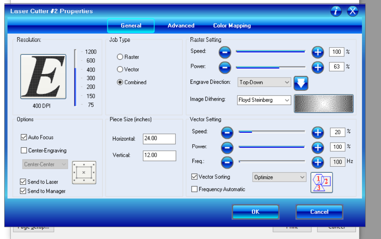Click the Horizontal piece size field
This screenshot has width=381, height=239.
click(x=159, y=139)
